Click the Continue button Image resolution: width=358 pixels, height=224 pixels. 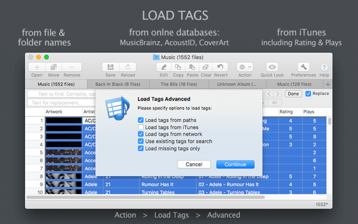pos(236,164)
